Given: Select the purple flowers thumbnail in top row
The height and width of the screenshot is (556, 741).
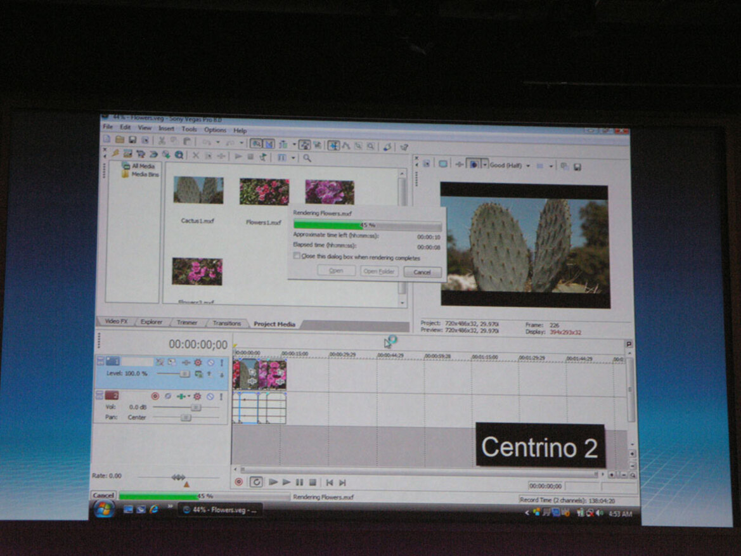Looking at the screenshot, I should click(x=330, y=192).
